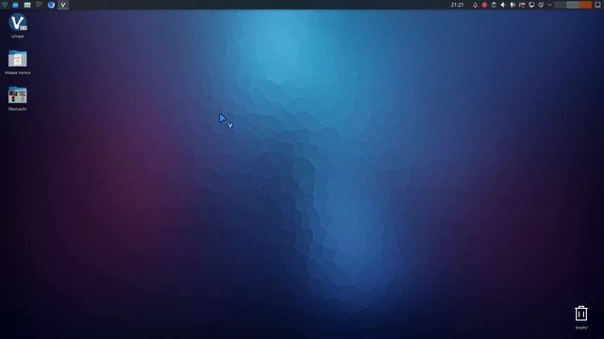This screenshot has width=604, height=339.
Task: Switch to the light gray pager desktop
Action: pos(573,5)
